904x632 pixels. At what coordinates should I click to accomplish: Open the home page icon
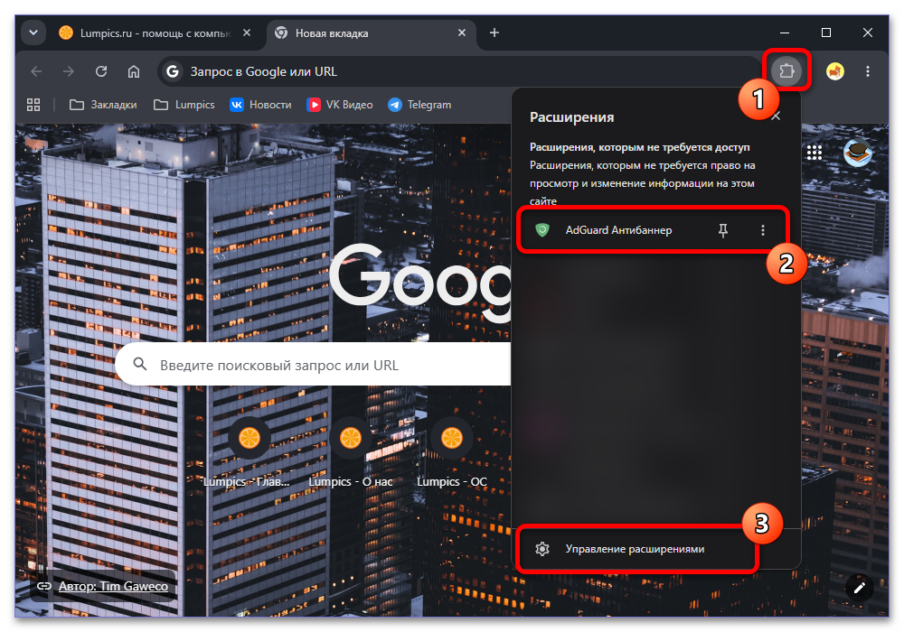(x=134, y=71)
